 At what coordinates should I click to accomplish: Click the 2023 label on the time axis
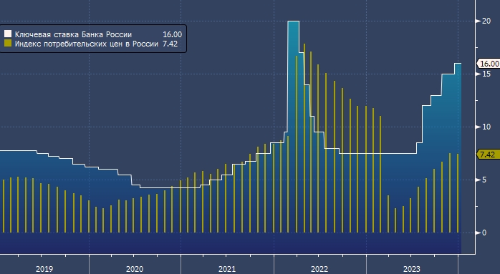(412, 269)
